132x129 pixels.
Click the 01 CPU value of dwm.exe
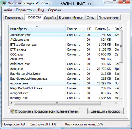pos(88,69)
